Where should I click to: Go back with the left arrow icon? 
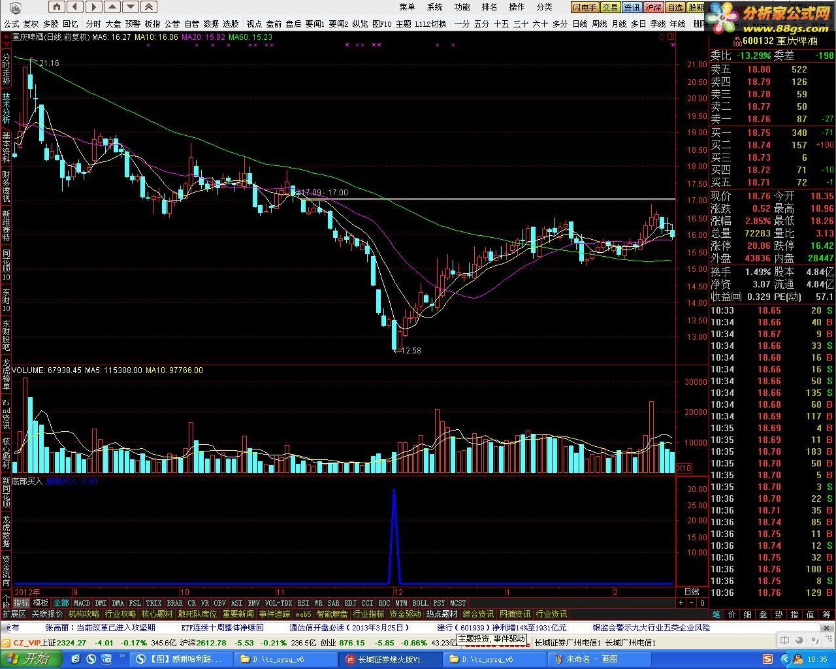(x=75, y=7)
